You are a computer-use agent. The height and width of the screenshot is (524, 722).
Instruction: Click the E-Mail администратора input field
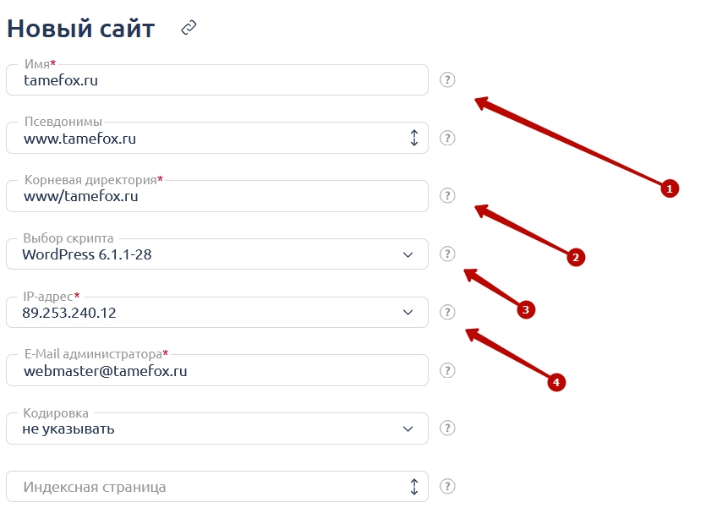(217, 370)
